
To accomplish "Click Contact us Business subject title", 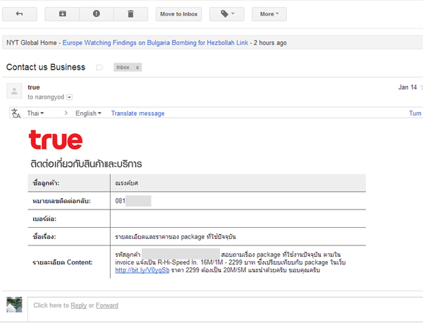I will [x=46, y=67].
